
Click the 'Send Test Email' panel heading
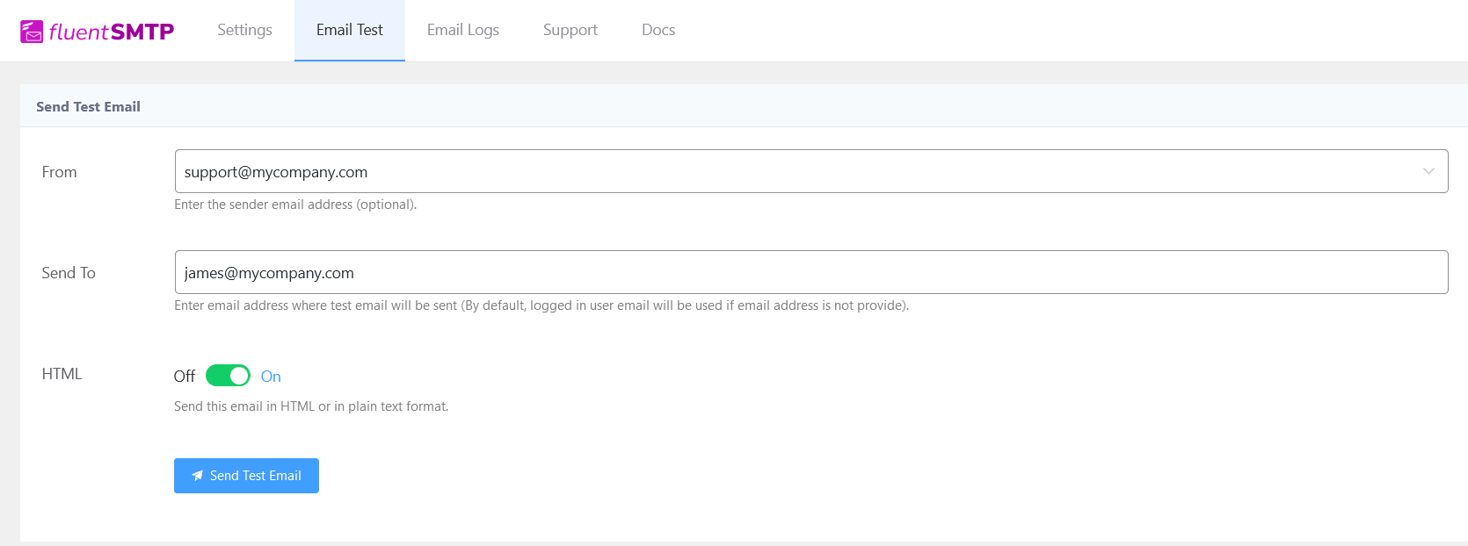click(88, 106)
